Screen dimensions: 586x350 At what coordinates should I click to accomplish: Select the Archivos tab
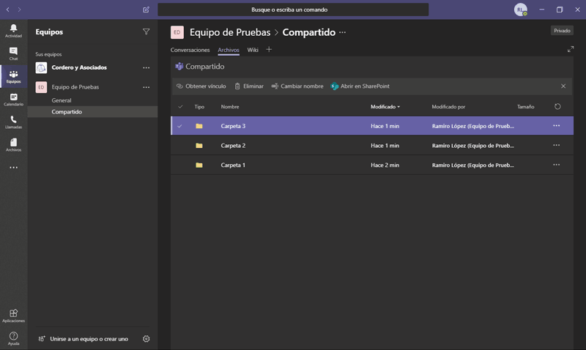click(229, 50)
